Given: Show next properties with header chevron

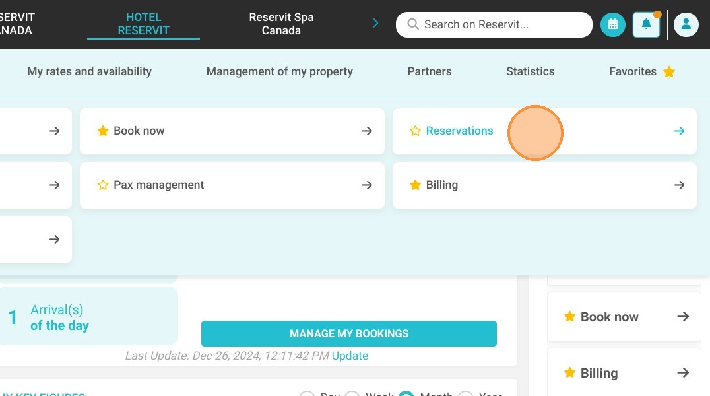Looking at the screenshot, I should point(375,23).
